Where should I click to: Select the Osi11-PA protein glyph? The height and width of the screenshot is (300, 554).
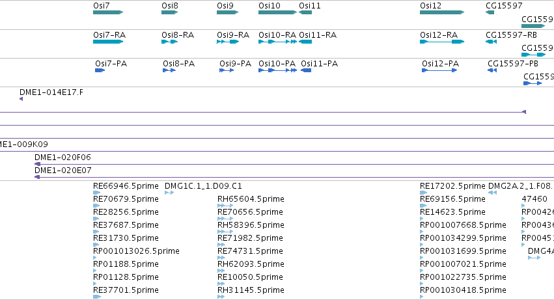point(306,70)
